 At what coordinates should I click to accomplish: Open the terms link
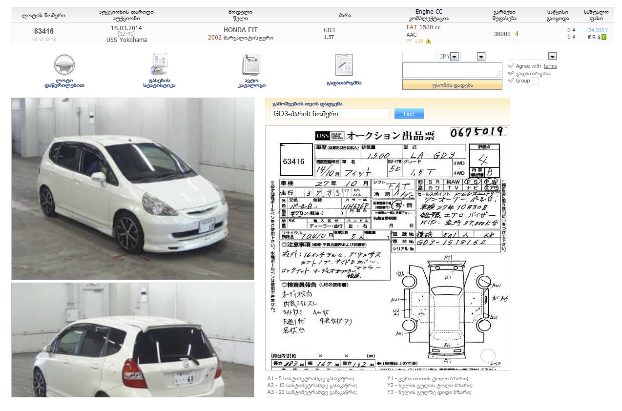(550, 66)
